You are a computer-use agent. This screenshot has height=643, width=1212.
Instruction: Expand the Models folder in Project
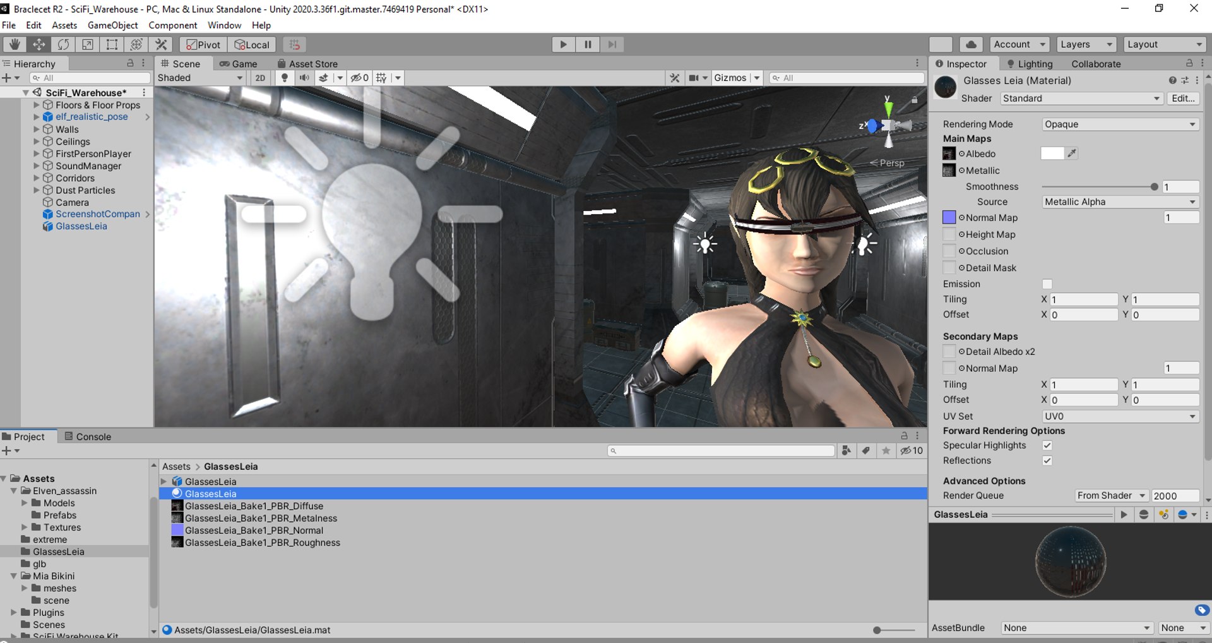click(25, 503)
